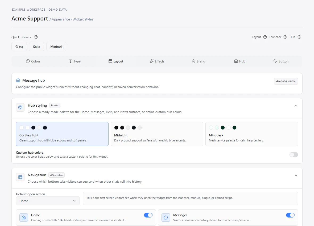This screenshot has width=314, height=226.
Task: Click the layout icon in the Navigation section
Action: point(20,177)
